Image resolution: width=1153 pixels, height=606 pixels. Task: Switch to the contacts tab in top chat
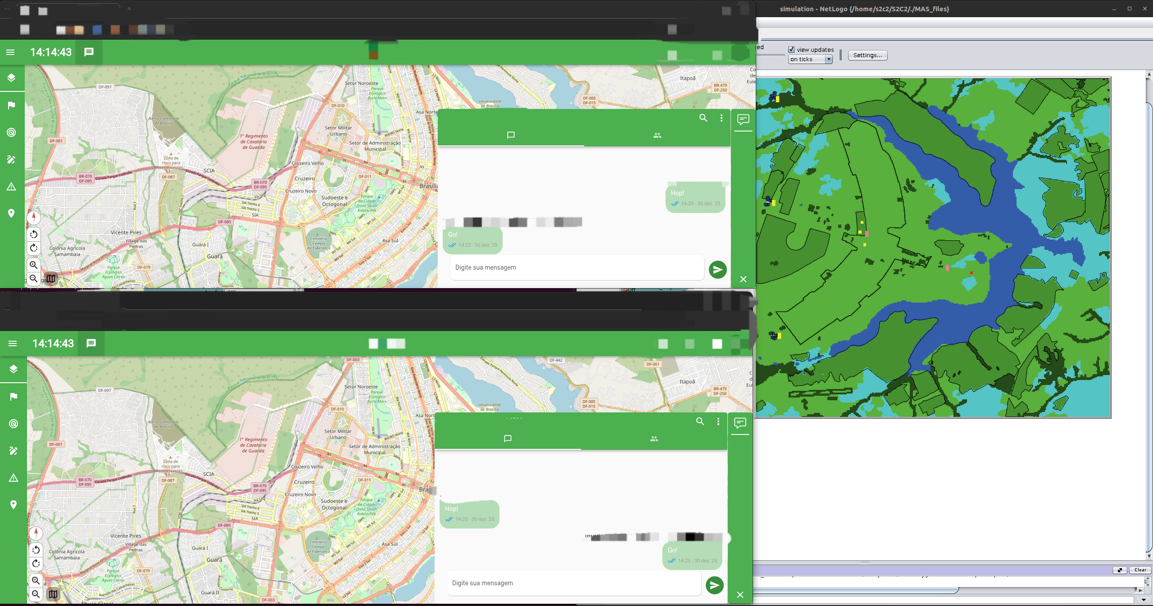point(657,135)
